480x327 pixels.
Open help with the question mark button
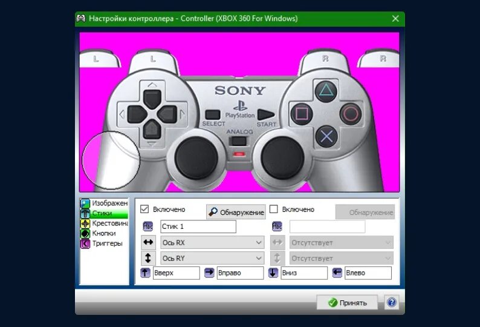[x=392, y=302]
